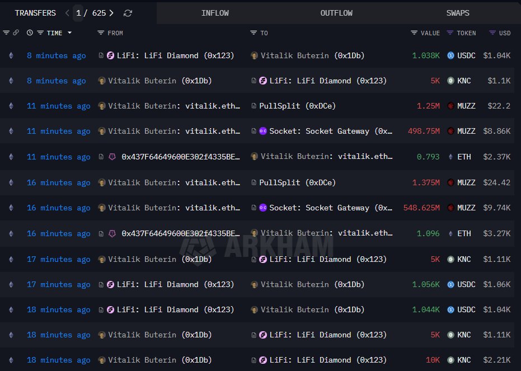
Task: Switch to the SWAPS tab
Action: pos(458,13)
